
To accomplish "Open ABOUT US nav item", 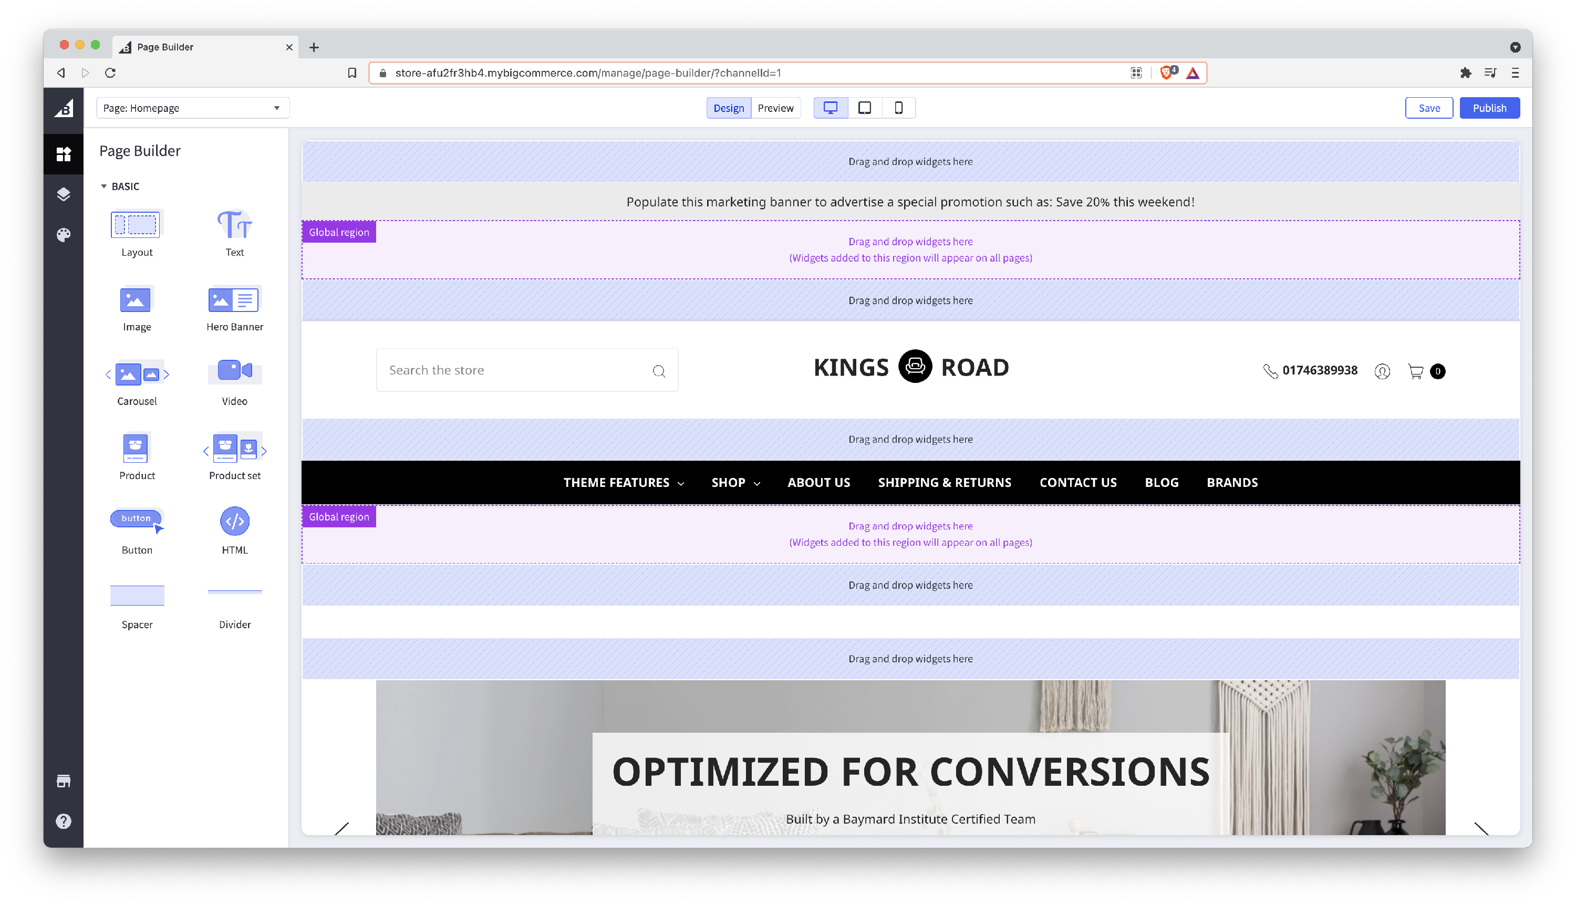I will point(819,482).
